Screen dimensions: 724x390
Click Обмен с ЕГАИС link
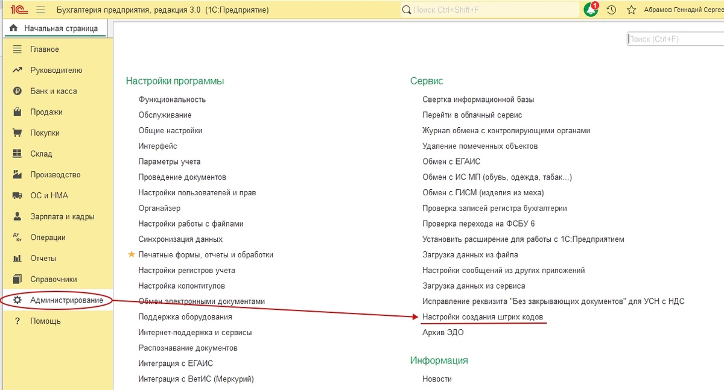point(451,162)
